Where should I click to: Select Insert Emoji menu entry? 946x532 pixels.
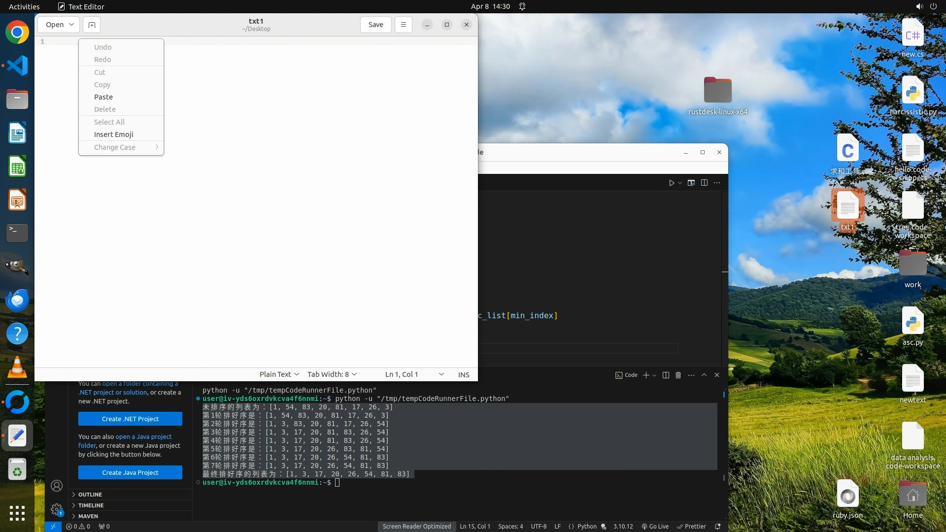[113, 134]
